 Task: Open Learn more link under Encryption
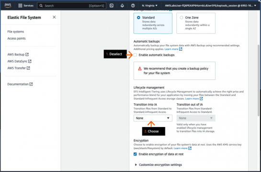181,148
